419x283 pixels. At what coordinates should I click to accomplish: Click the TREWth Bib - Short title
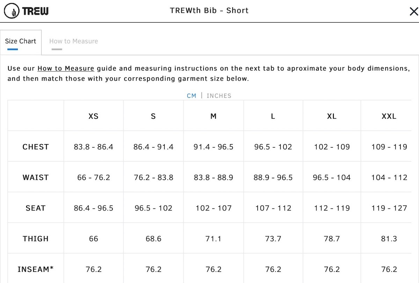(x=209, y=10)
